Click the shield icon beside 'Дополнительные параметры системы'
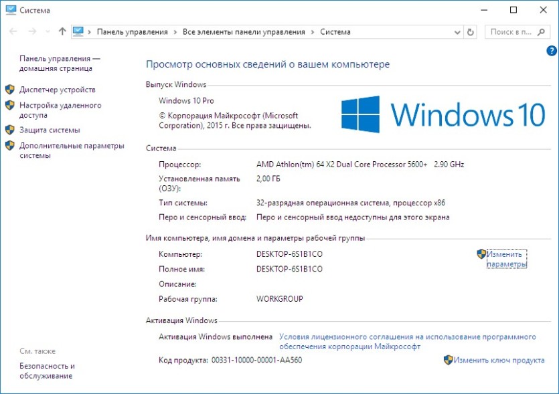559x394 pixels. (x=10, y=145)
